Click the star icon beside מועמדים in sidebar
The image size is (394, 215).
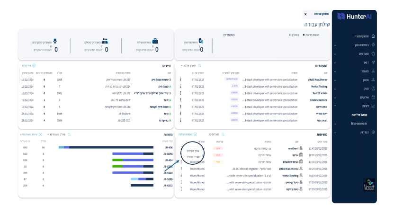(373, 54)
